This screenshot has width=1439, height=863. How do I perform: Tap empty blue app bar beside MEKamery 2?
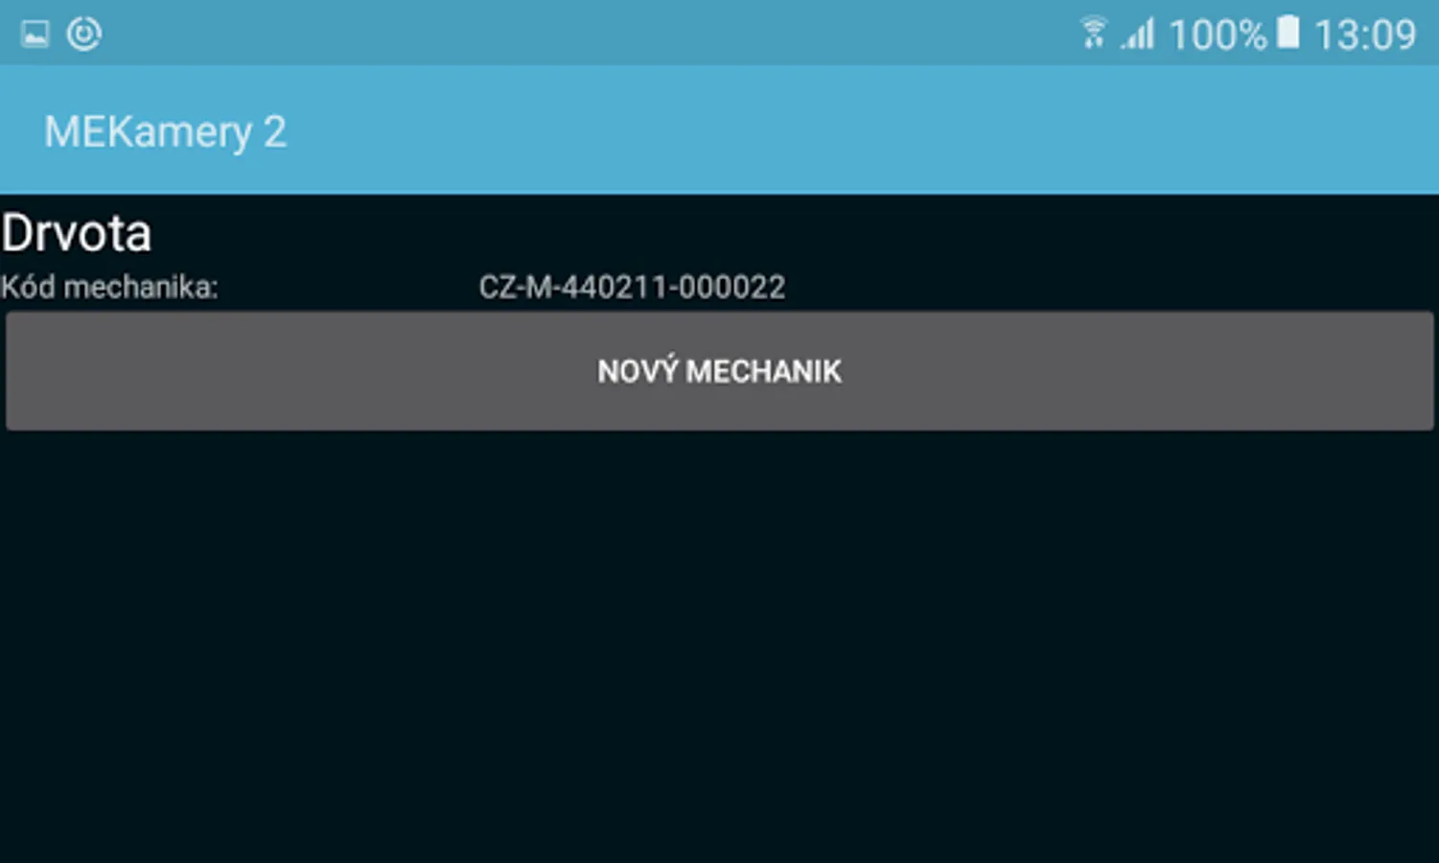pos(863,130)
